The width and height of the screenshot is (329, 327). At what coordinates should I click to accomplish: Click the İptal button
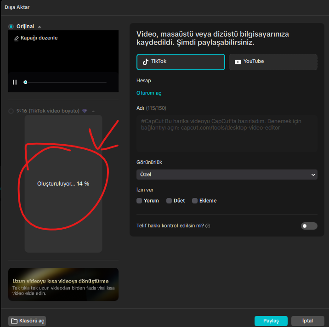pos(307,321)
